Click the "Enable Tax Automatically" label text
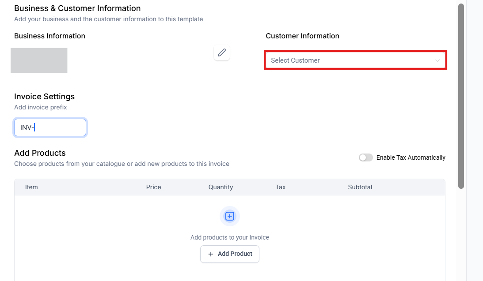The height and width of the screenshot is (281, 483). (411, 157)
